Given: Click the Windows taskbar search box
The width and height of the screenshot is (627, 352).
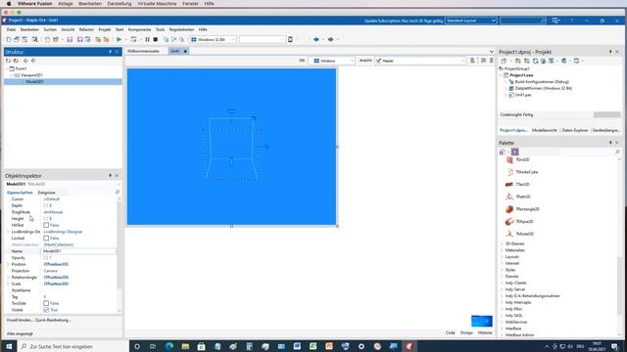Looking at the screenshot, I should 74,346.
